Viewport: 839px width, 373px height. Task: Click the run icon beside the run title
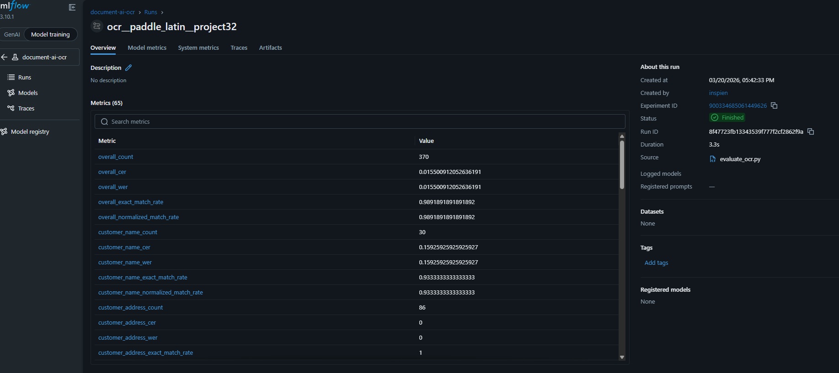96,26
